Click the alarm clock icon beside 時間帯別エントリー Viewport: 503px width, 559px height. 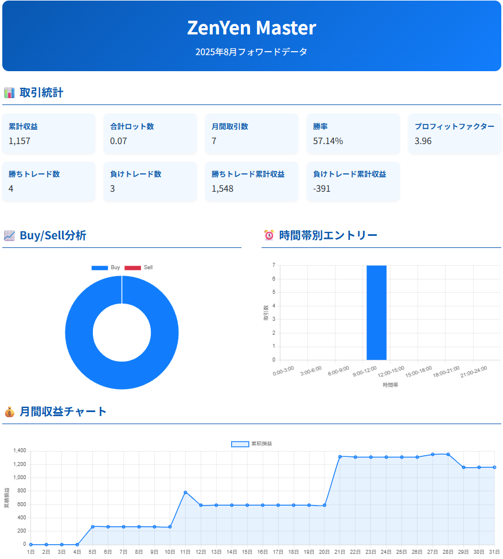269,235
